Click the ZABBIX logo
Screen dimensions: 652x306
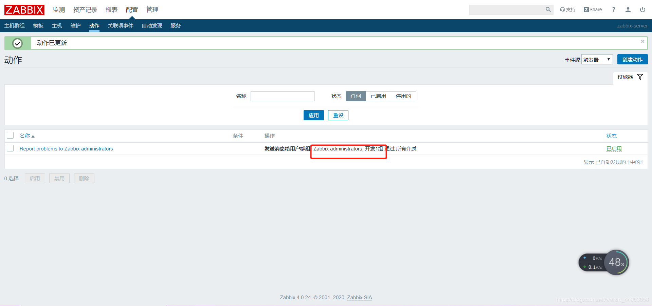point(24,10)
